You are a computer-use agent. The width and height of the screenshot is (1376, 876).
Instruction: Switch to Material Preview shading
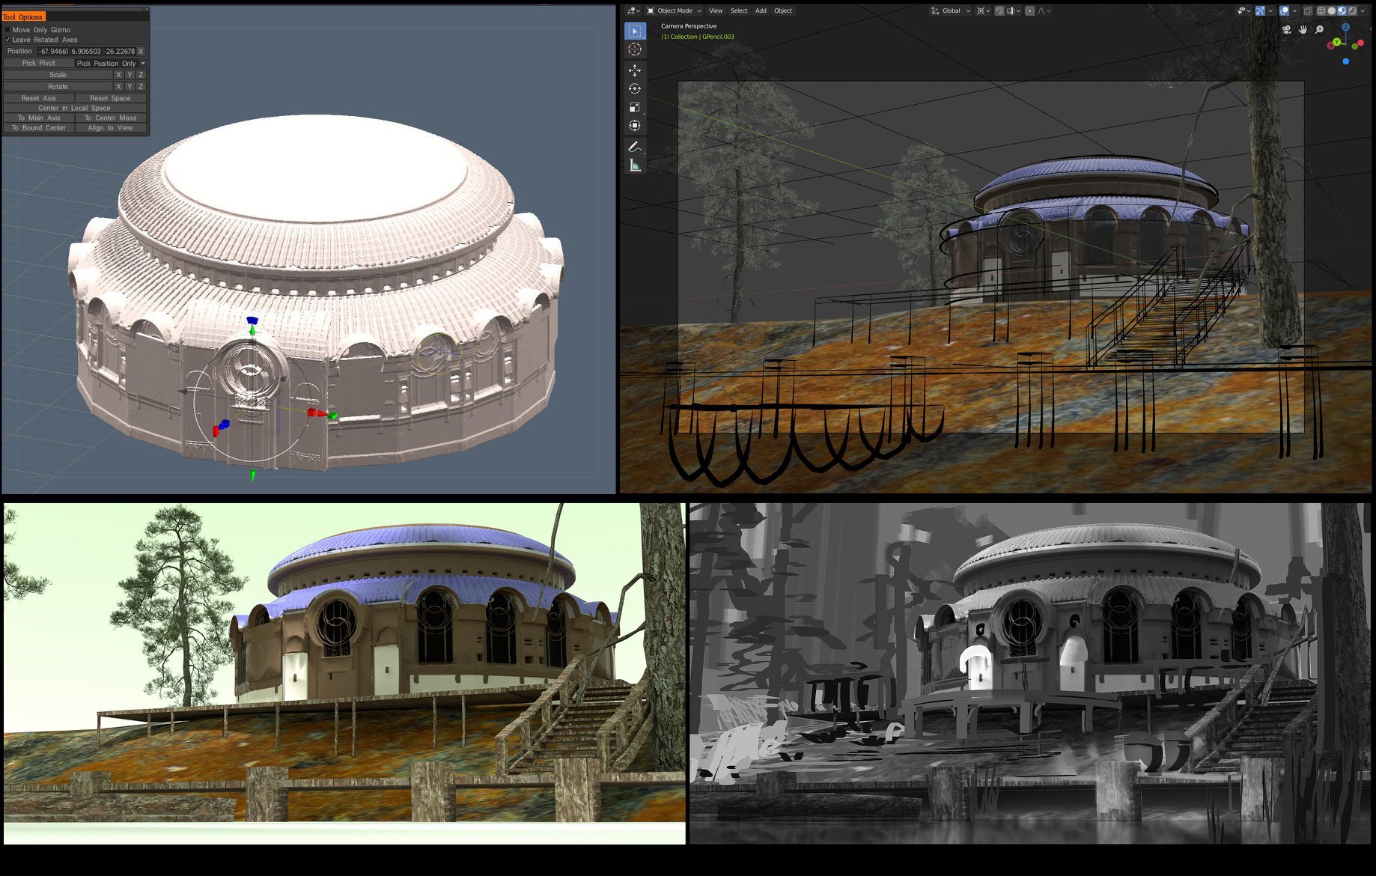click(x=1342, y=10)
